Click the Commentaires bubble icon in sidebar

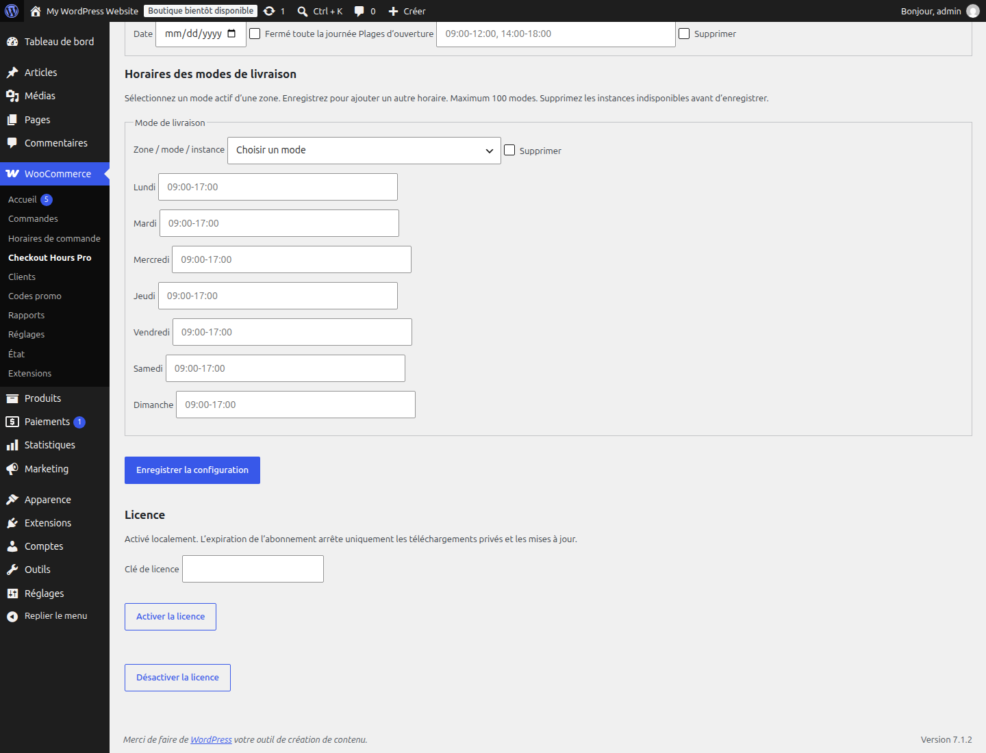(12, 143)
